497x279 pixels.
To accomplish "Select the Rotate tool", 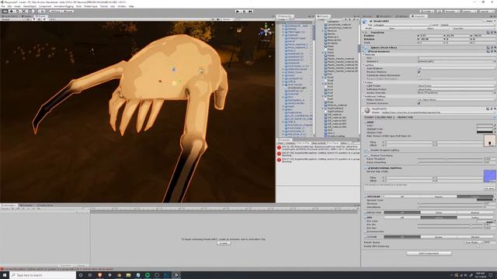I will 18,11.
